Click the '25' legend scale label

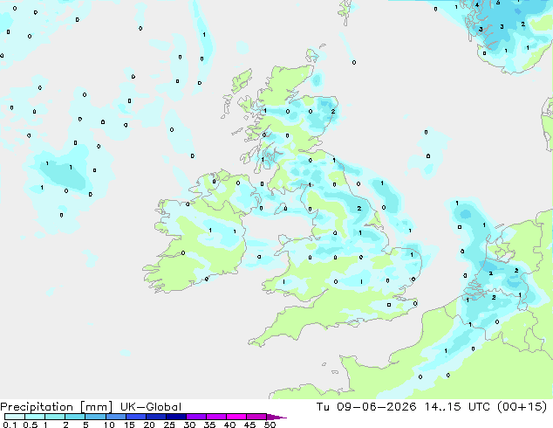pyautogui.click(x=169, y=425)
